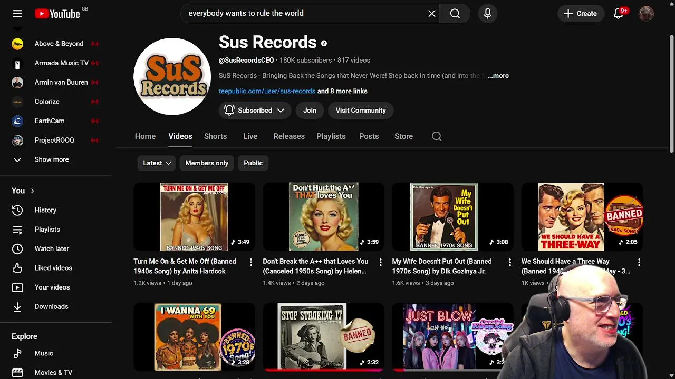This screenshot has height=379, width=675.
Task: Open Turn Me On & Get Me Off thumbnail
Action: 194,217
